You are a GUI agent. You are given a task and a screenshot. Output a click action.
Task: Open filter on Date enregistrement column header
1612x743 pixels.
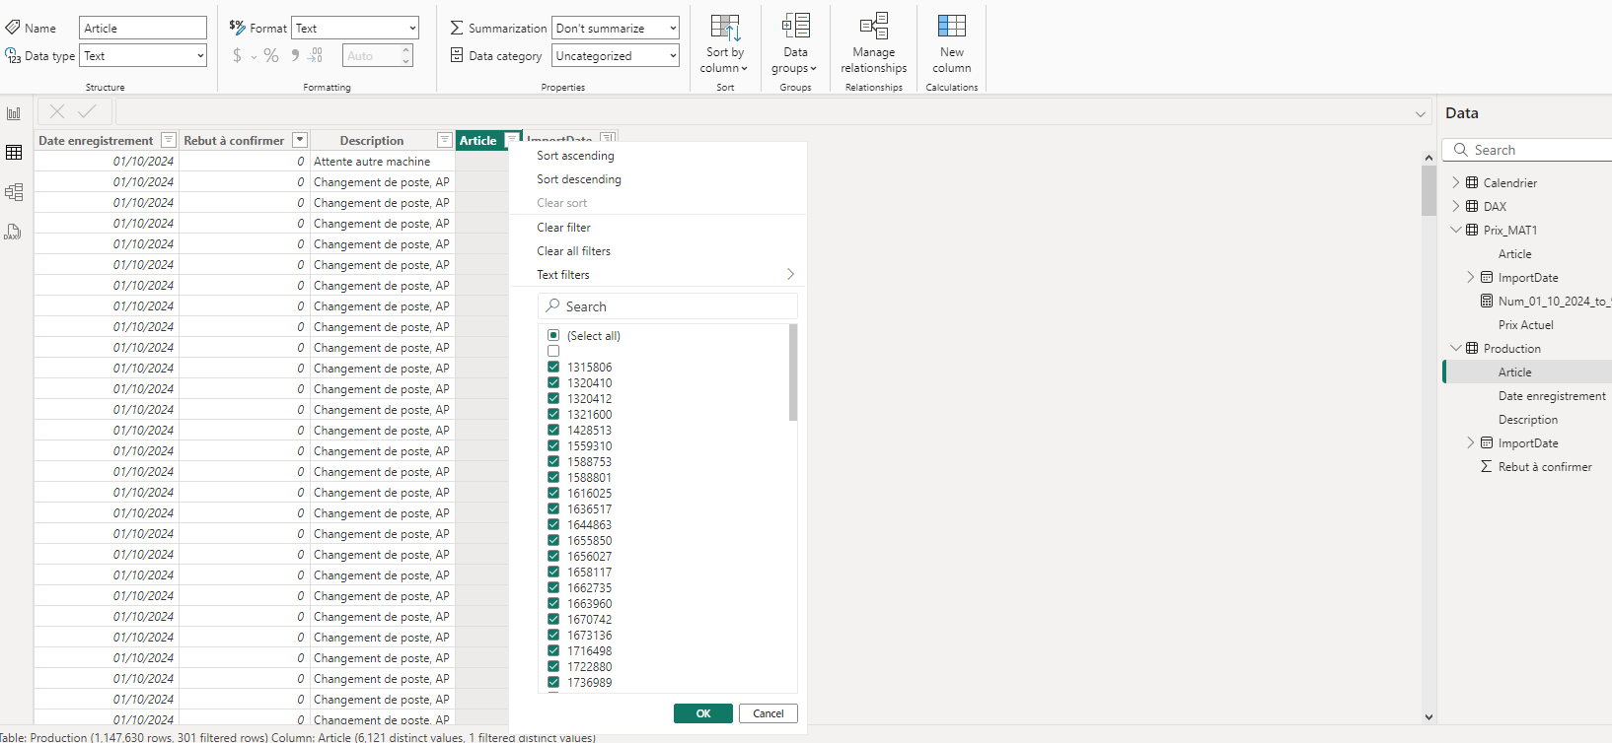coord(169,140)
